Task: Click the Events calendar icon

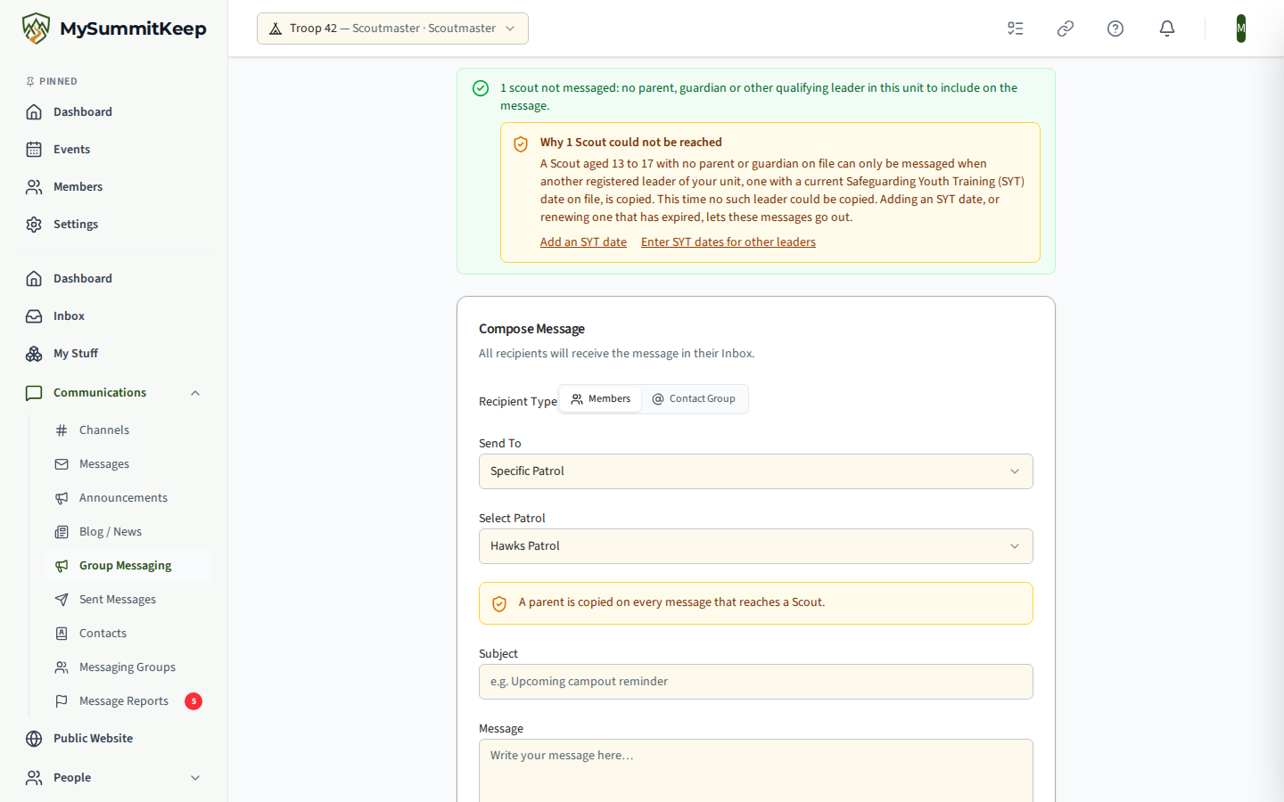Action: (x=34, y=150)
